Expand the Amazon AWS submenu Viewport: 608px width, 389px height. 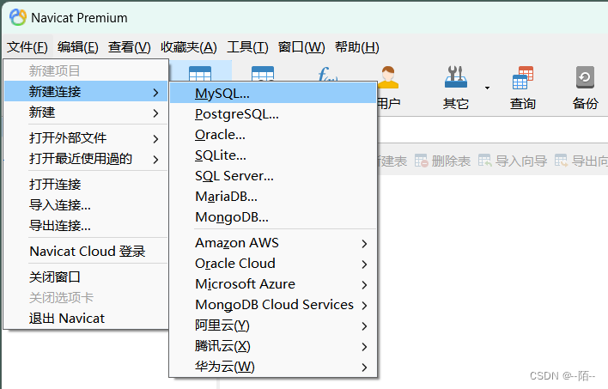coord(273,243)
